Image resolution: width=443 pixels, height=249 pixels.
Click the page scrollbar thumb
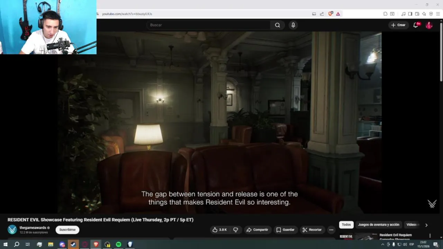(x=441, y=52)
